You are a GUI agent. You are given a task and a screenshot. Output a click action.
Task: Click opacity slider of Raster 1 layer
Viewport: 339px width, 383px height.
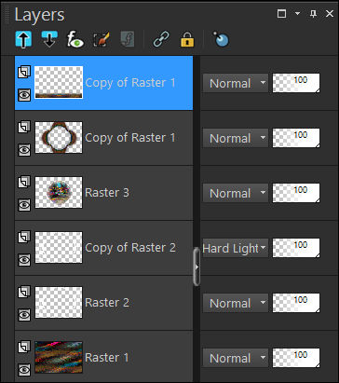click(296, 358)
